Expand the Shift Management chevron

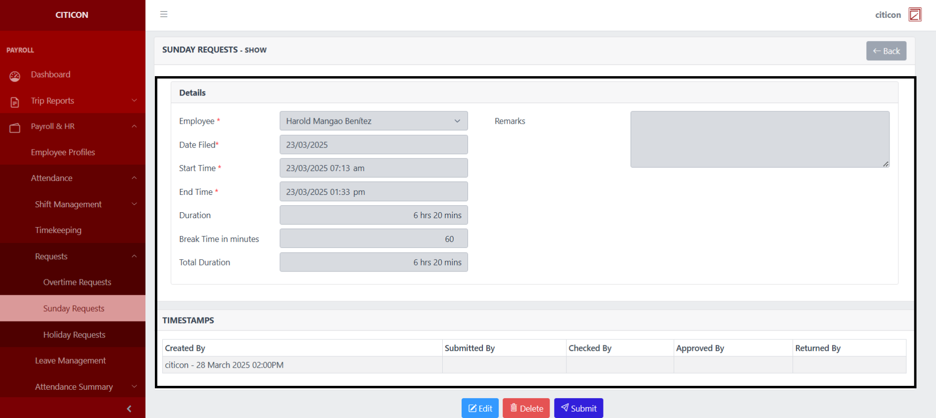point(134,204)
